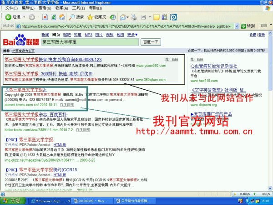Switch to Baidu MP3 tab
This screenshot has height=205, width=273.
click(x=88, y=35)
